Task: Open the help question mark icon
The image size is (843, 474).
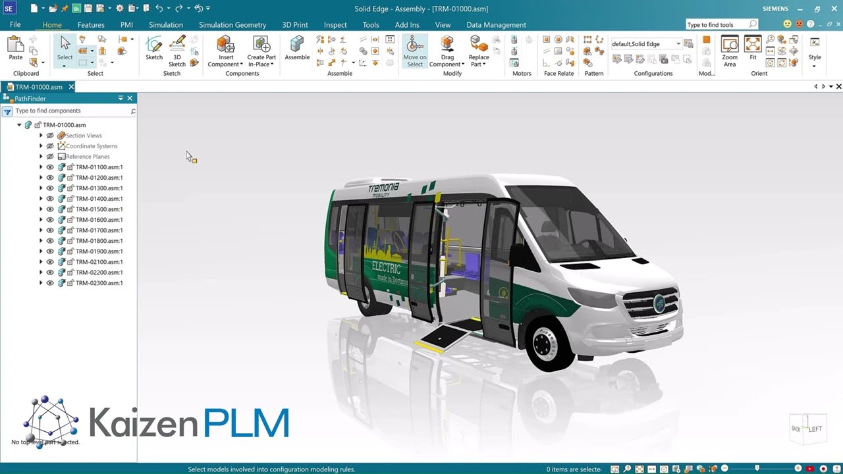Action: [811, 24]
